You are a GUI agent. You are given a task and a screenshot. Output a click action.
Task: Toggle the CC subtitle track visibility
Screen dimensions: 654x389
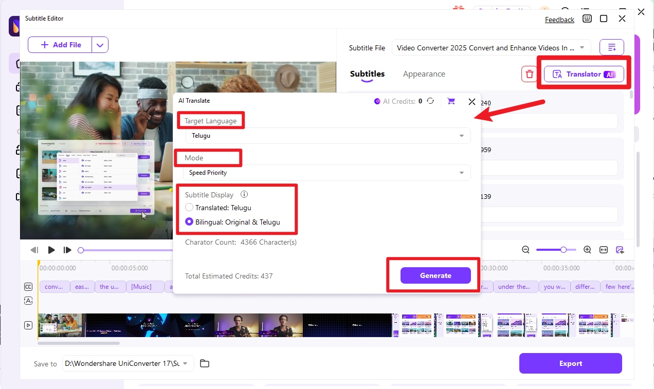click(x=28, y=286)
